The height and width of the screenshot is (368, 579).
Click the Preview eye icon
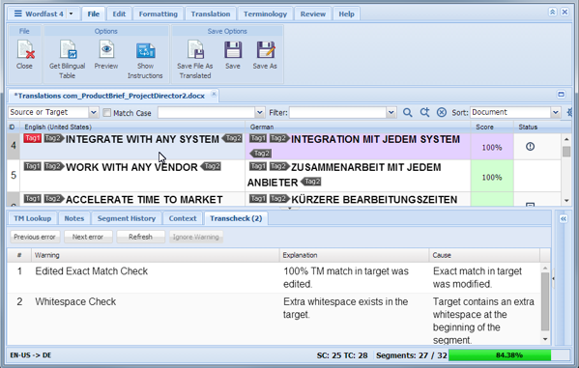coord(106,50)
